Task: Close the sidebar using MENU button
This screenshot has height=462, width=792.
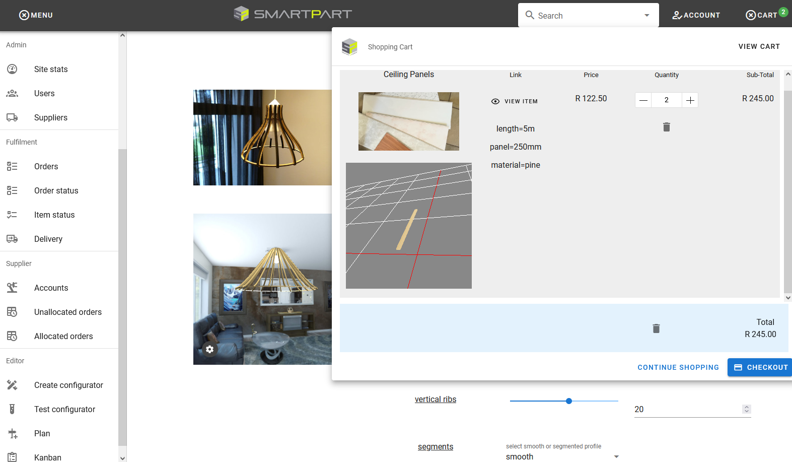Action: click(x=36, y=15)
